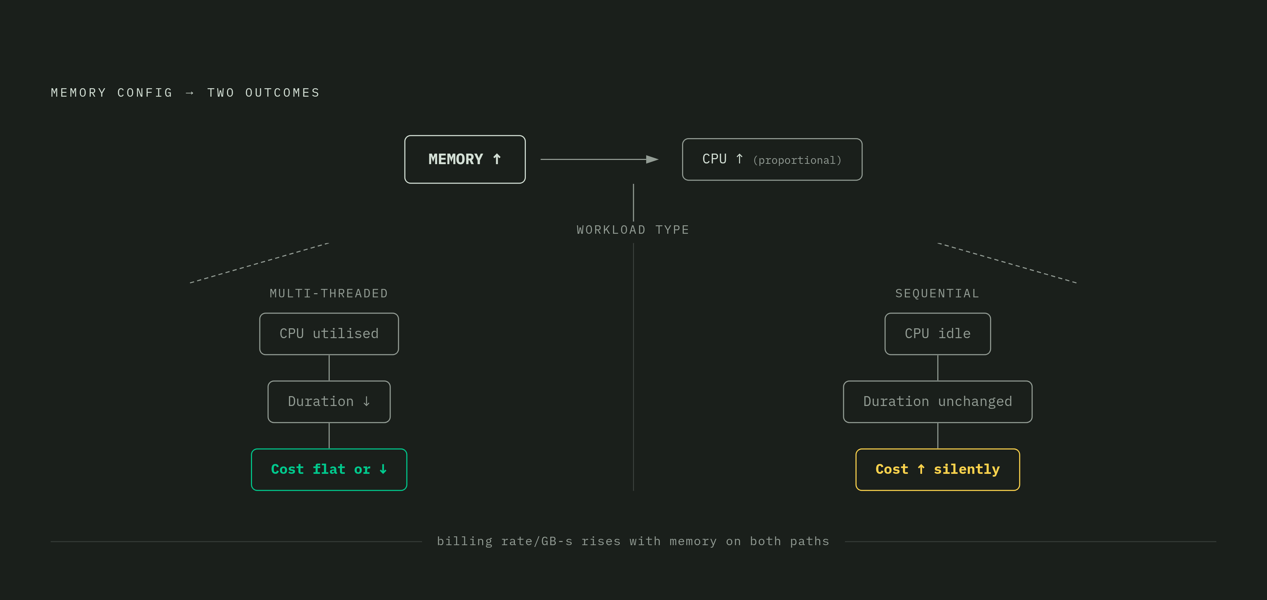Click the billing rate/GB-s footnote text
The width and height of the screenshot is (1267, 600).
pos(633,541)
